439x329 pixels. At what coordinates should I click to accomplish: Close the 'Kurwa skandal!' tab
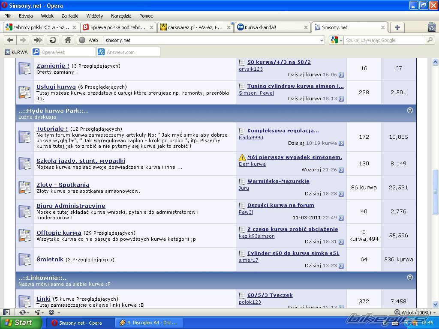click(306, 27)
